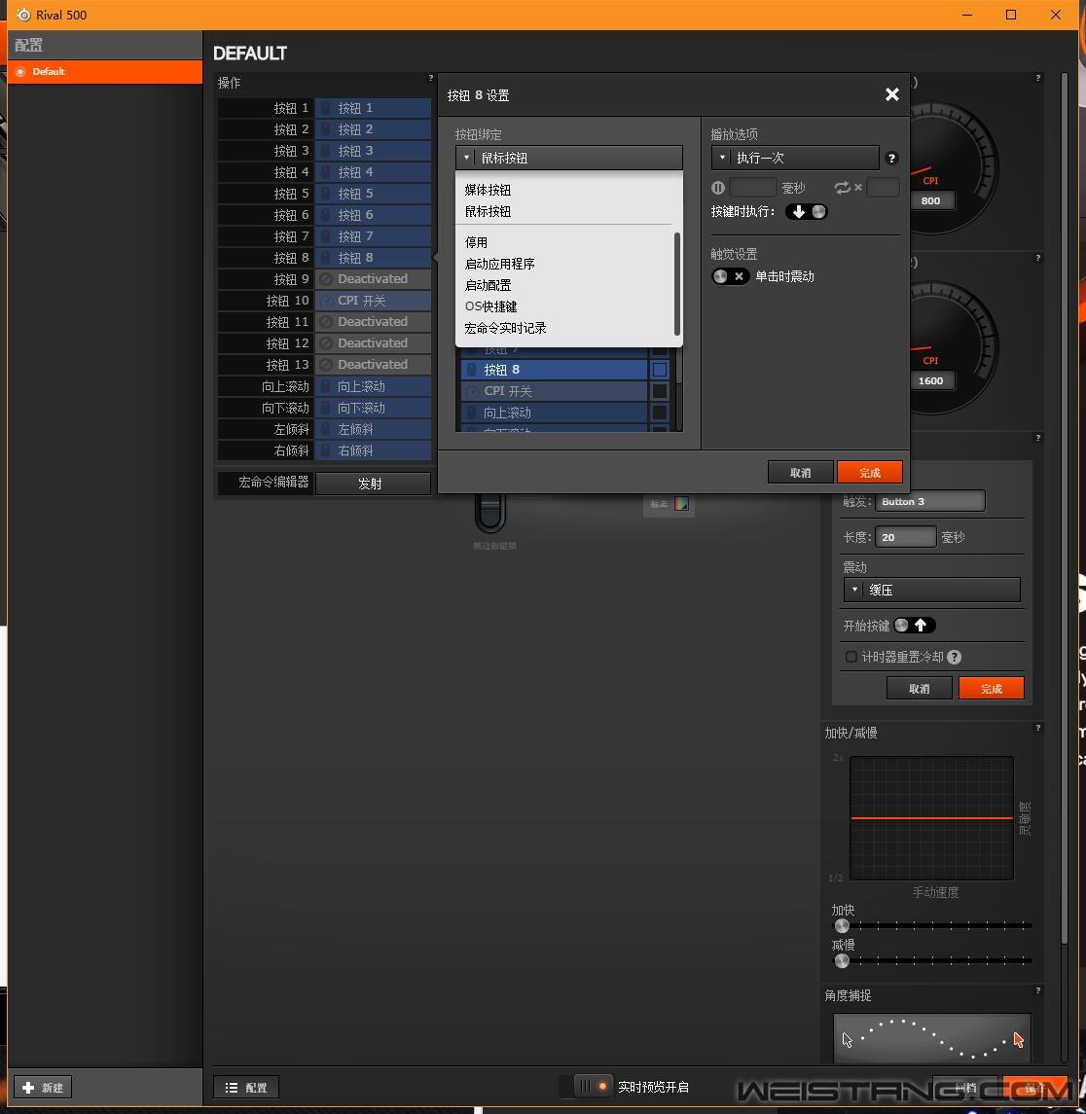Click orange 完成 in 按钮 8 dialog

[870, 473]
